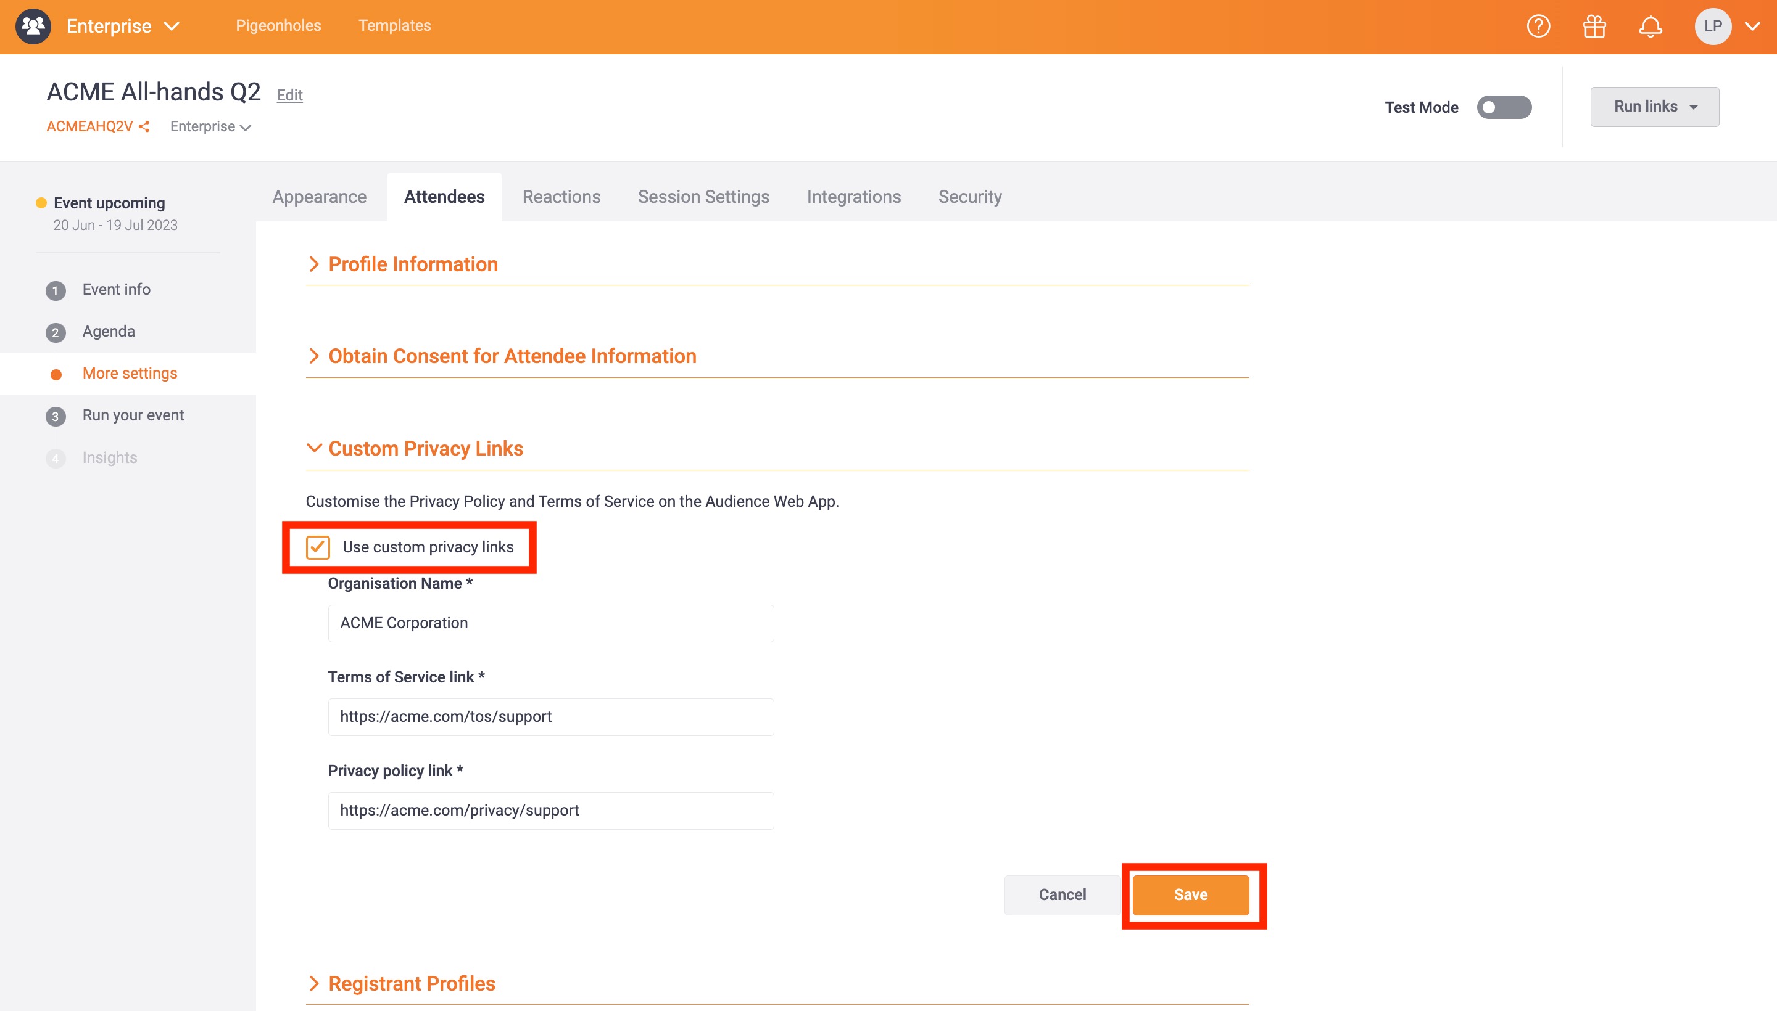Expand the Profile Information section
The width and height of the screenshot is (1777, 1011).
pos(413,264)
